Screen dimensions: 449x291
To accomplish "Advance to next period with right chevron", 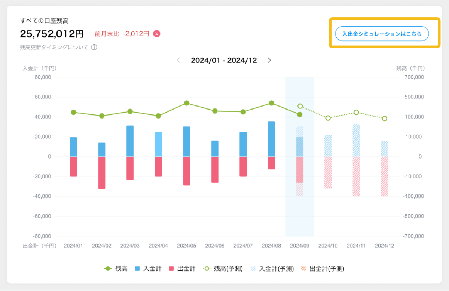I will point(269,60).
